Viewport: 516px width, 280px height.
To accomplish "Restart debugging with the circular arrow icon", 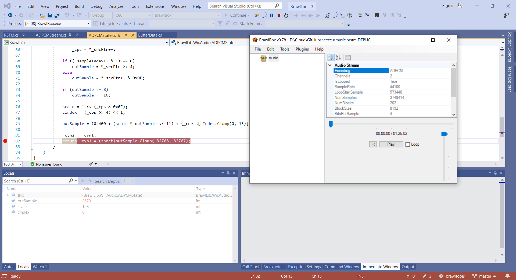I will (286, 15).
